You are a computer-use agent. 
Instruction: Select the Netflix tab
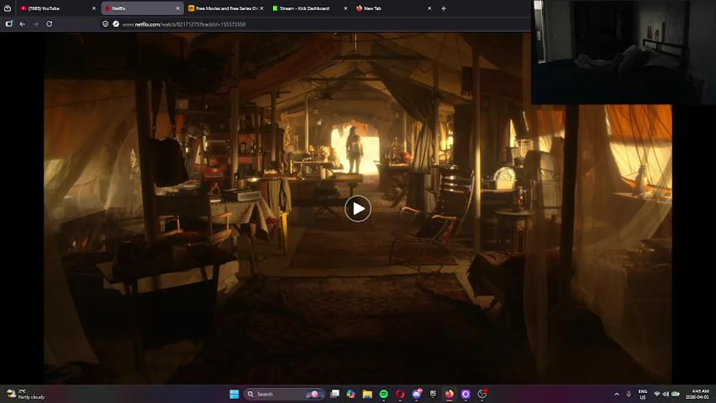coord(142,8)
